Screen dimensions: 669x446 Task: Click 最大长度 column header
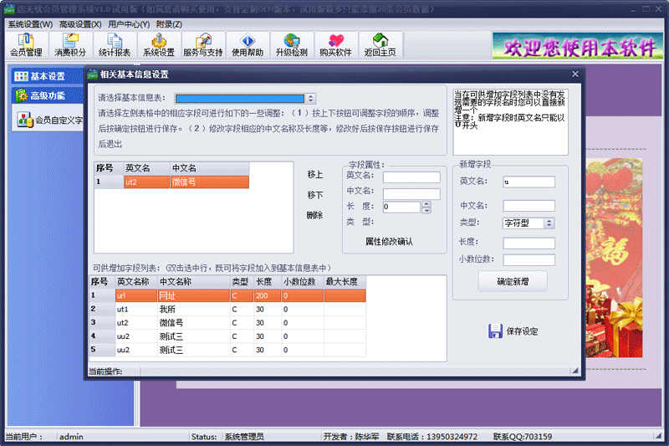[x=345, y=282]
